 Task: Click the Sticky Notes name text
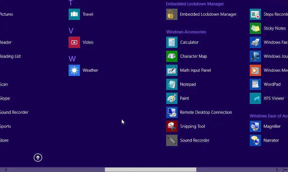[x=275, y=28]
